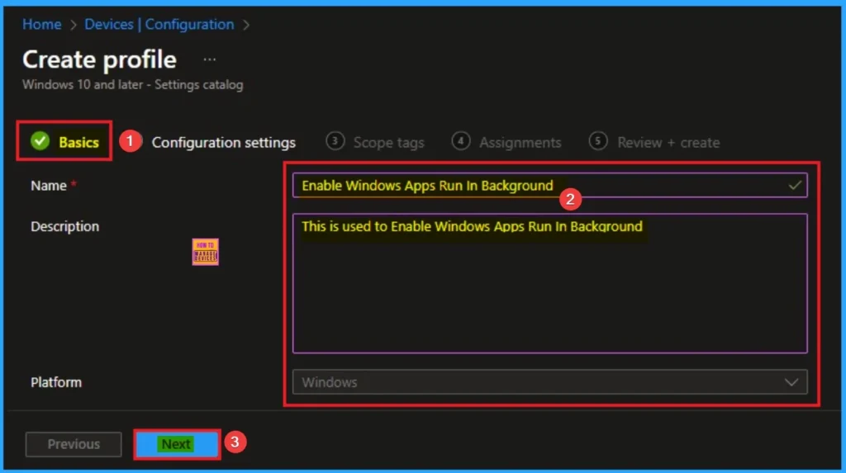Click the green checkmark icon on Basics
This screenshot has height=473, width=846.
[40, 142]
